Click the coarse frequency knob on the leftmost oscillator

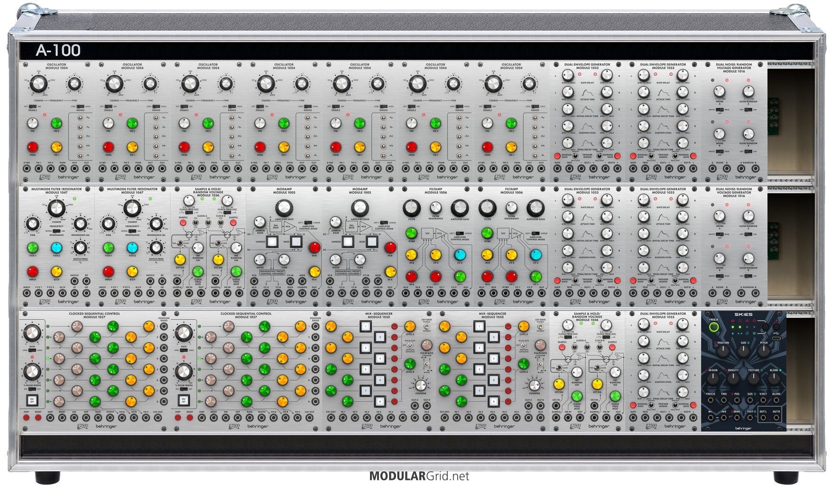38,84
